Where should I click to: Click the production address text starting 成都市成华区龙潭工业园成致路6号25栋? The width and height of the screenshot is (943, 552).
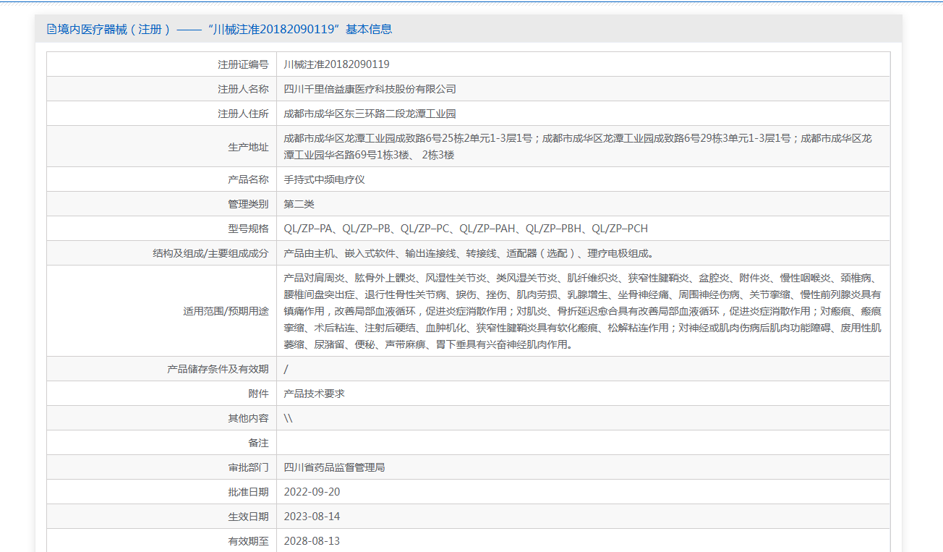[x=578, y=146]
